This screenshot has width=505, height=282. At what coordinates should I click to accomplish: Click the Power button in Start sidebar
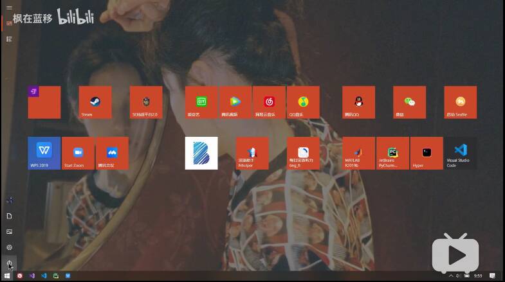click(x=9, y=263)
